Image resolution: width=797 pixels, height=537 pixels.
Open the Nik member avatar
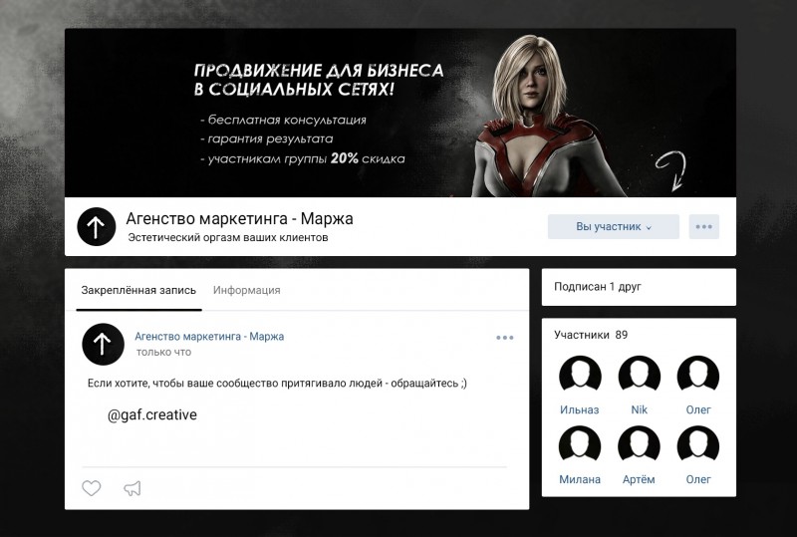[640, 377]
